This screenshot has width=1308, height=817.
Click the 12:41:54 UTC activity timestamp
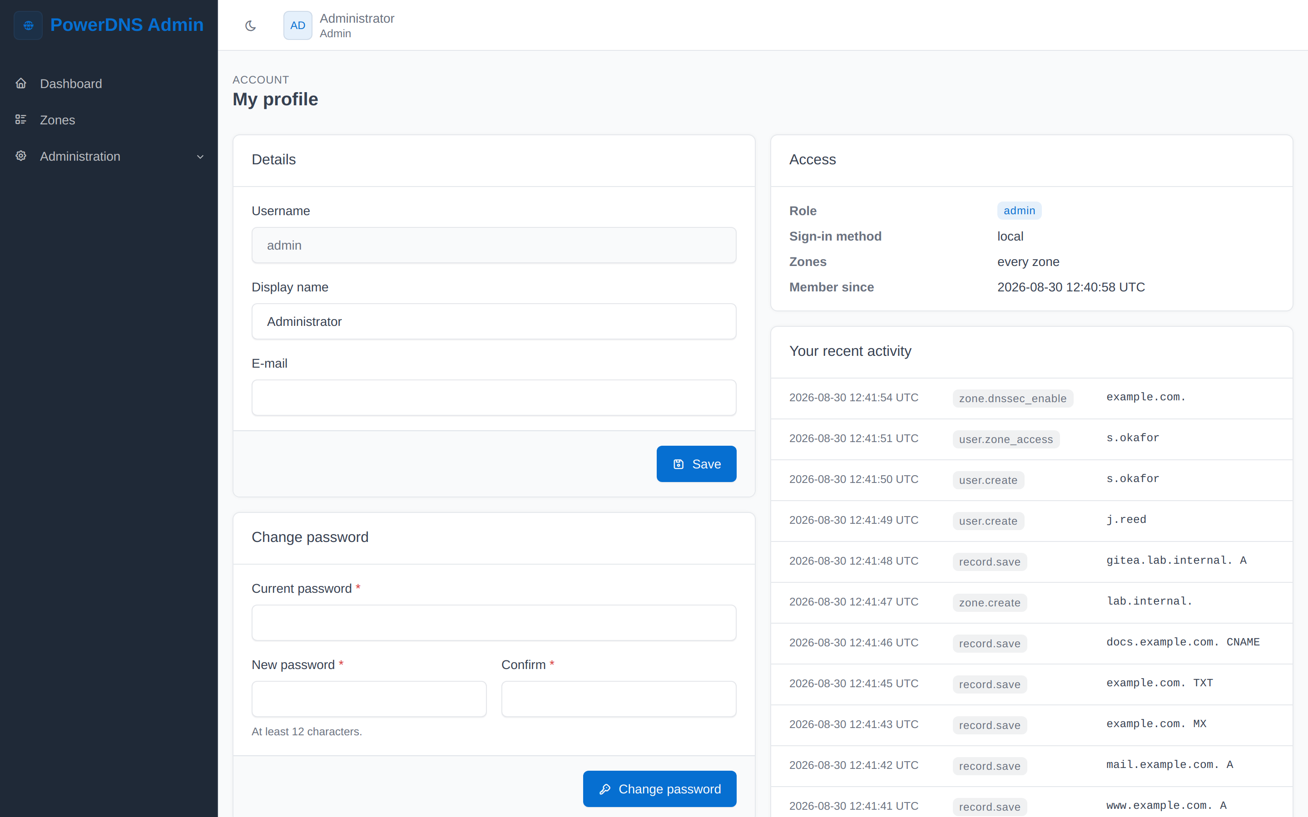pos(853,398)
